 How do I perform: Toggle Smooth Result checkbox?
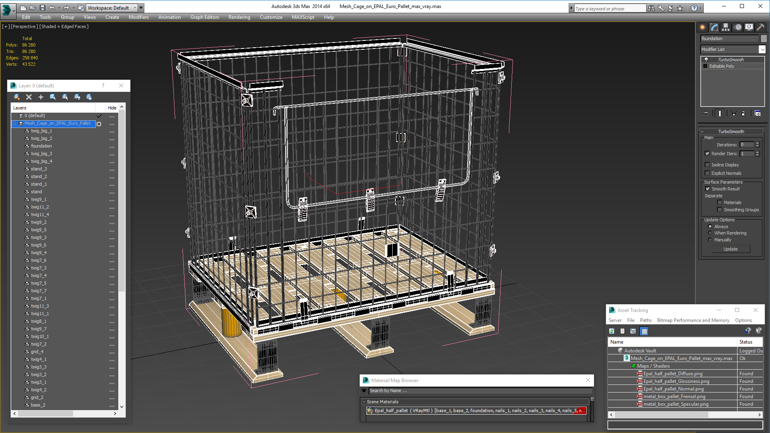(707, 189)
